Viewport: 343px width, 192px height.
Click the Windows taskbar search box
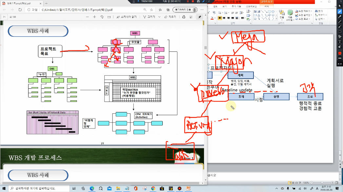pyautogui.click(x=39, y=188)
